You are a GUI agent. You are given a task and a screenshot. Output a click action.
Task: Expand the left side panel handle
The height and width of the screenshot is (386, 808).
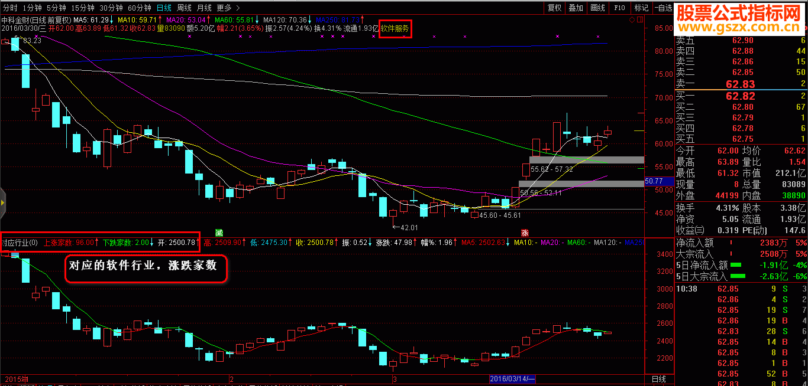2,203
